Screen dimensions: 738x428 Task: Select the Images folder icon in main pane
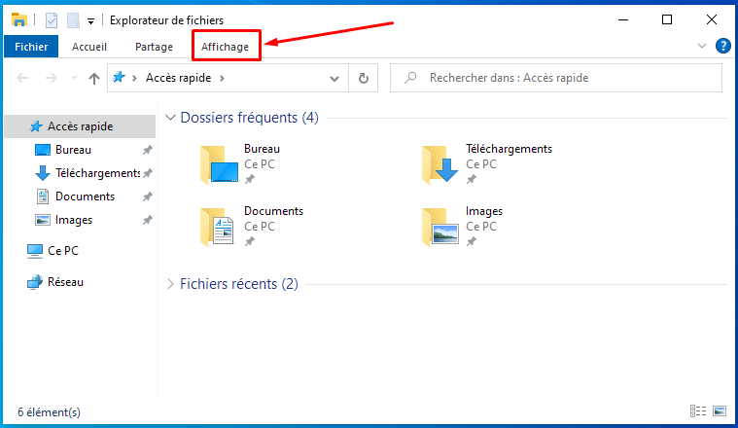pyautogui.click(x=440, y=227)
